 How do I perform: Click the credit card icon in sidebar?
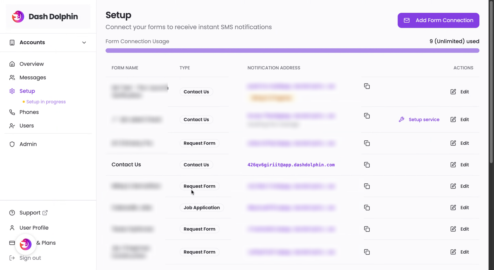pyautogui.click(x=12, y=243)
